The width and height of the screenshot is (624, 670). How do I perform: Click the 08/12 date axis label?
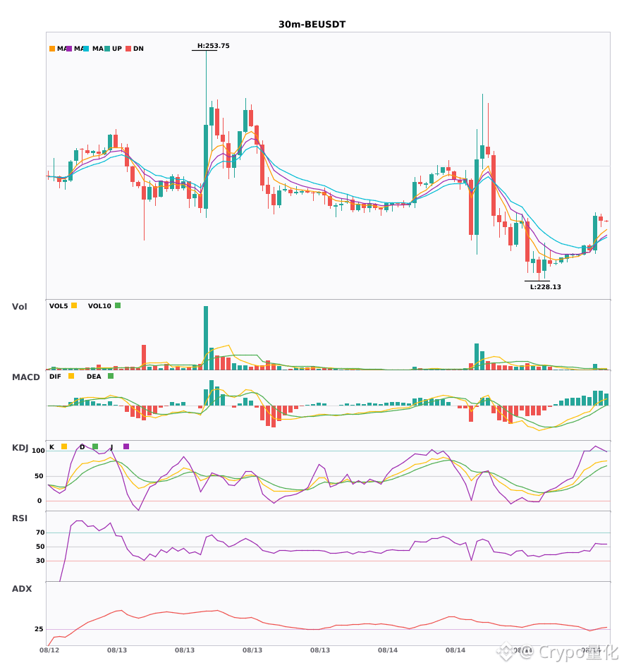point(49,650)
